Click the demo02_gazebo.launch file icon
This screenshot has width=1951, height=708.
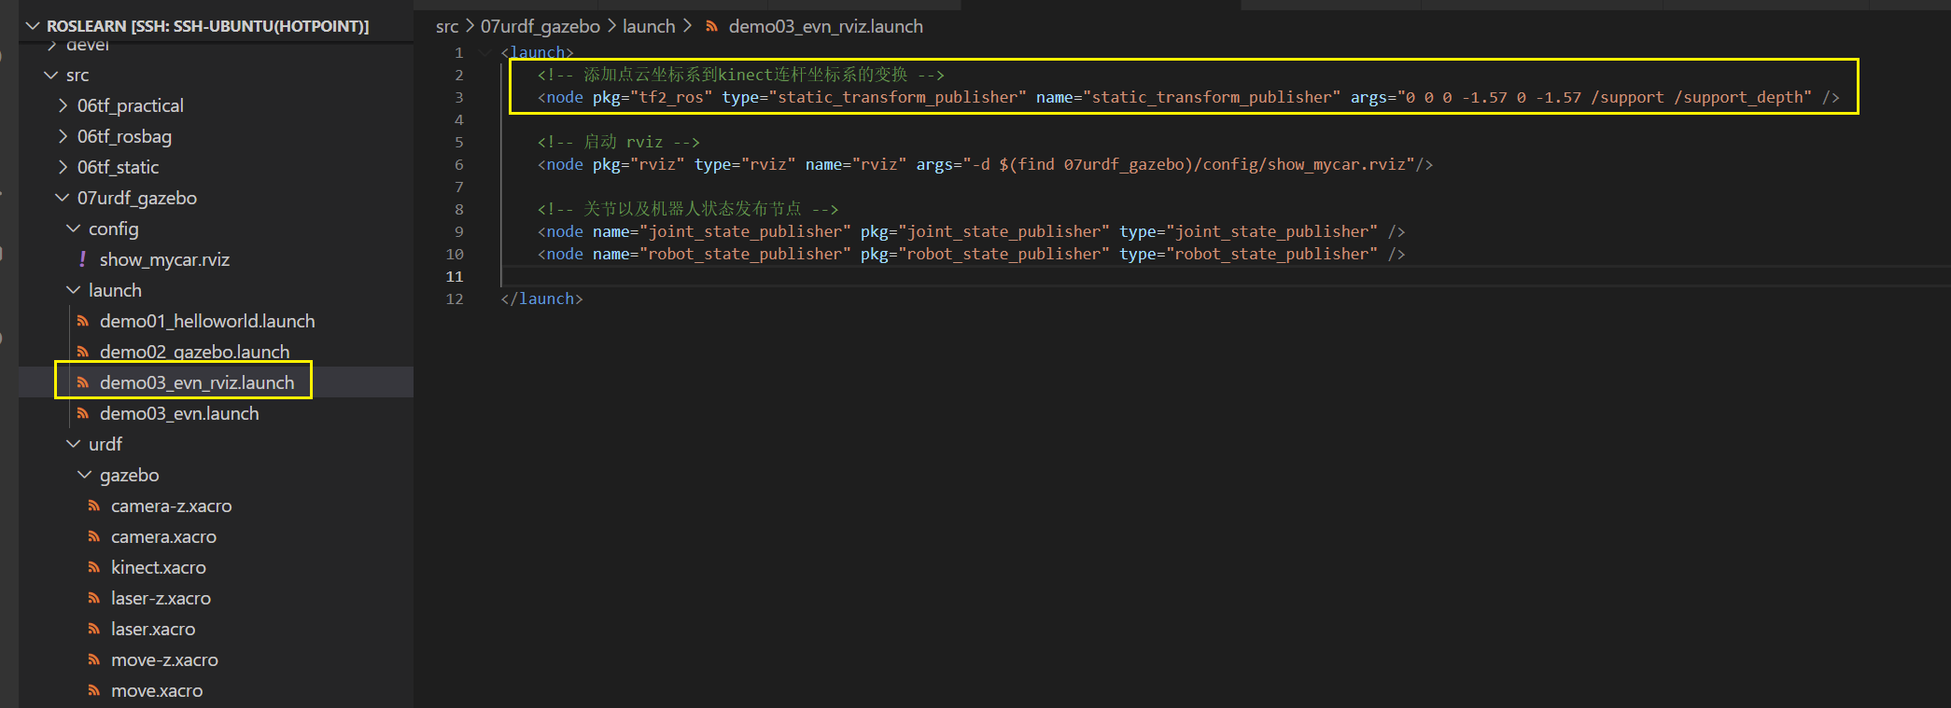tap(83, 352)
